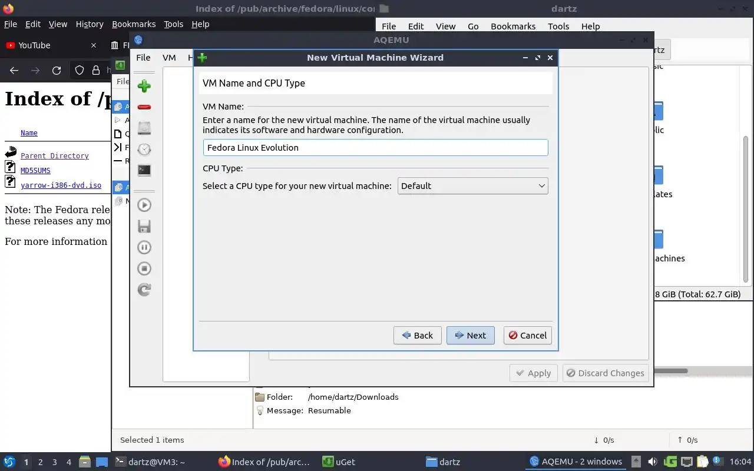This screenshot has height=471, width=754.
Task: Open the File menu in dartz file manager
Action: pos(389,26)
